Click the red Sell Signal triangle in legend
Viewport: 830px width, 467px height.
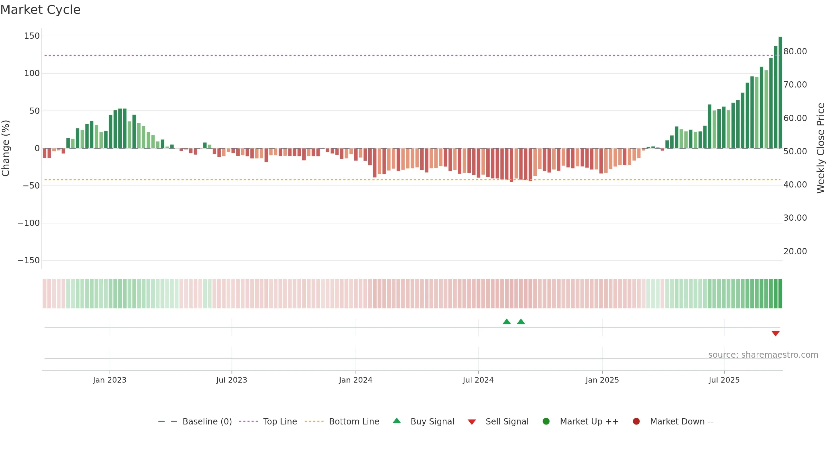tap(472, 422)
